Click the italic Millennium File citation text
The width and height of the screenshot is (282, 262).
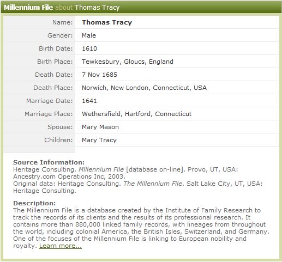pos(101,169)
